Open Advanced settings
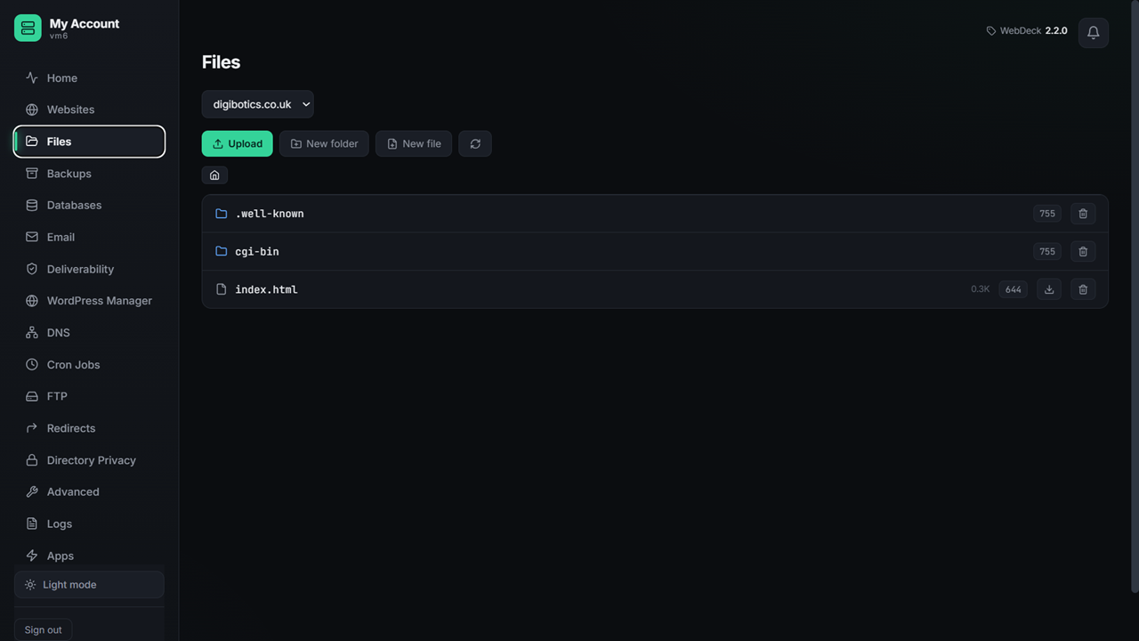The height and width of the screenshot is (641, 1139). pos(89,491)
